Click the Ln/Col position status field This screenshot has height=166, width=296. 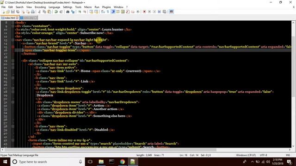(195, 155)
